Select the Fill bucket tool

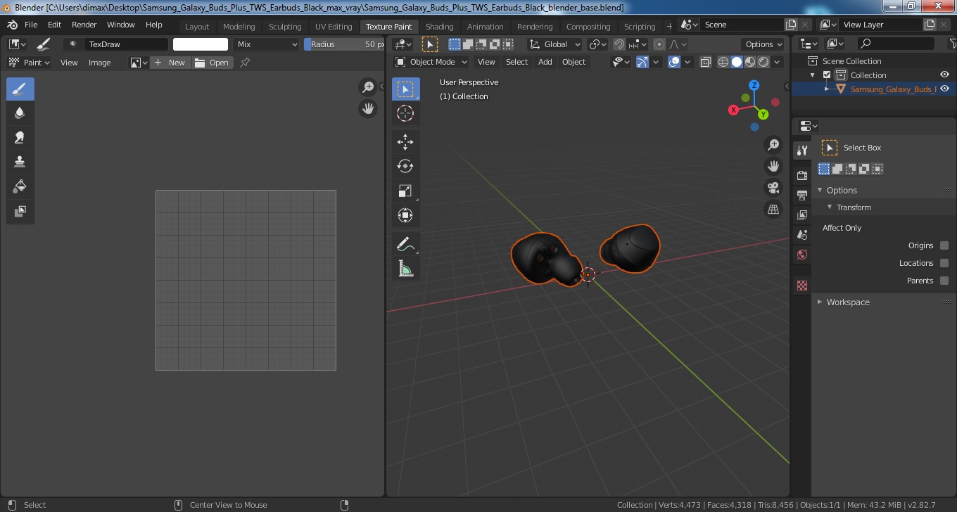pyautogui.click(x=20, y=186)
